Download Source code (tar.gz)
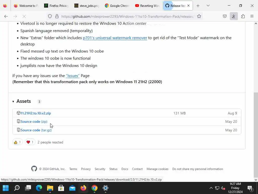The width and height of the screenshot is (258, 194). (x=36, y=130)
